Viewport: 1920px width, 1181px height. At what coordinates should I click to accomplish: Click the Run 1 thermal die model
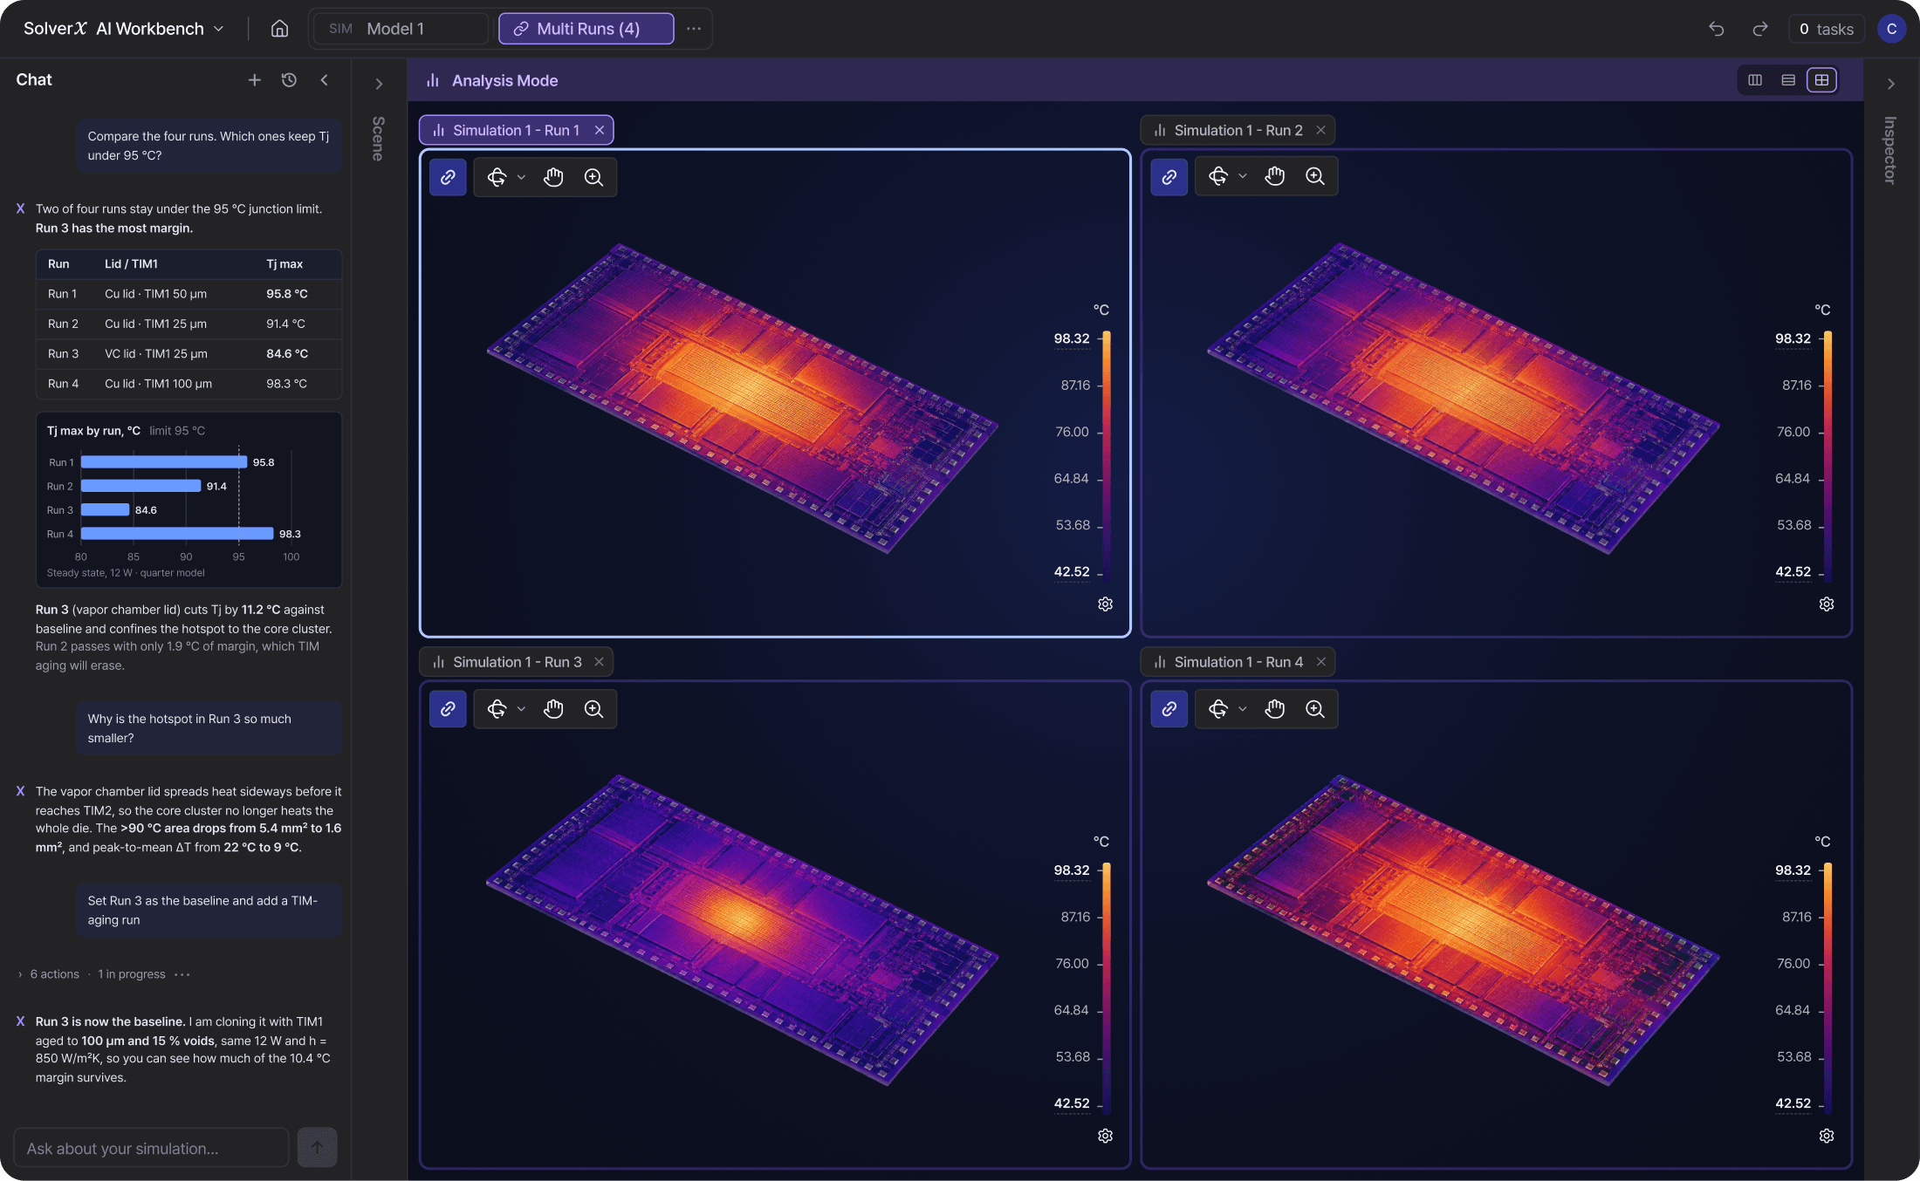click(x=742, y=399)
